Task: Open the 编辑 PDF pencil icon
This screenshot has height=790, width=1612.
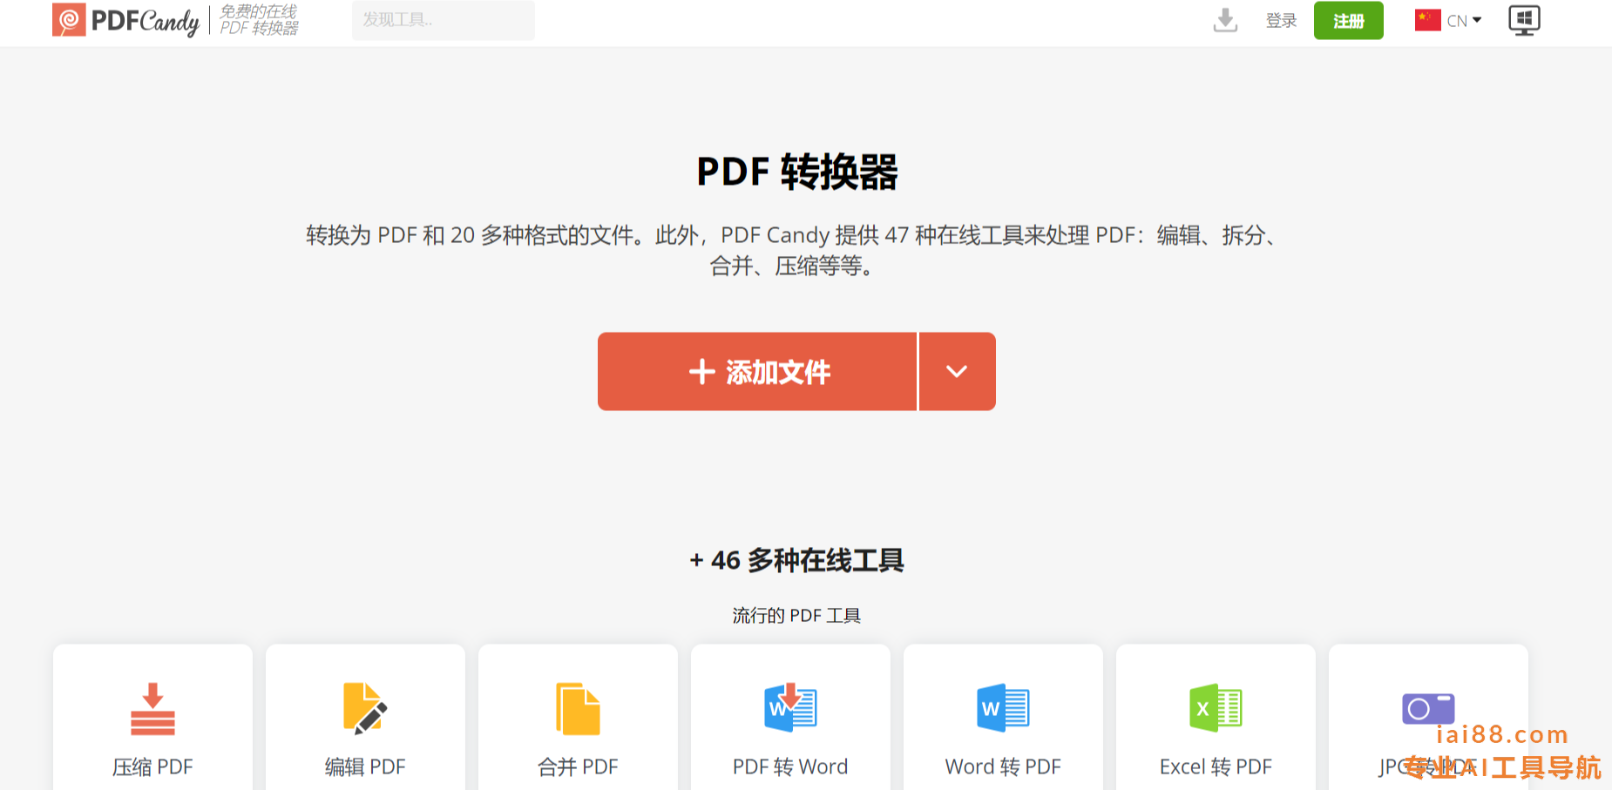Action: 365,709
